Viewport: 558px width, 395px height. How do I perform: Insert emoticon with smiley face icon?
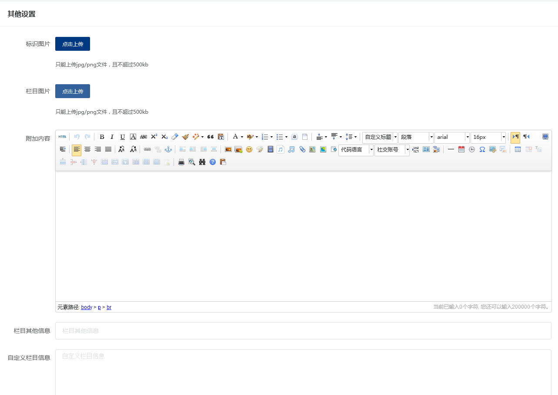249,149
